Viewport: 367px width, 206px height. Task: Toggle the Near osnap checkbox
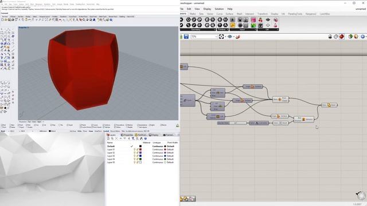pos(10,125)
